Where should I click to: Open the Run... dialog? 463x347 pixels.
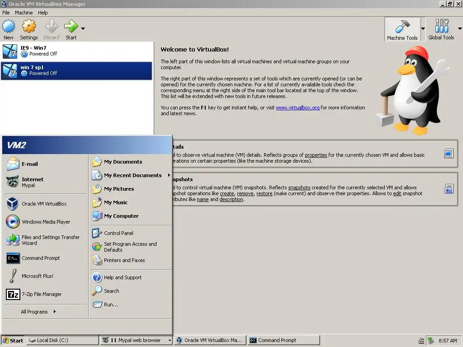coord(131,305)
